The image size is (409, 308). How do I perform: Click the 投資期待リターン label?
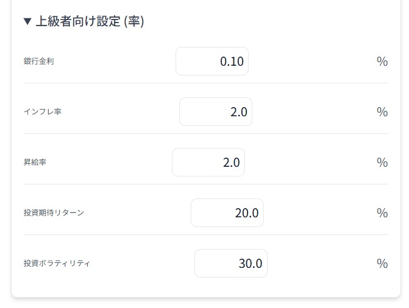[54, 212]
